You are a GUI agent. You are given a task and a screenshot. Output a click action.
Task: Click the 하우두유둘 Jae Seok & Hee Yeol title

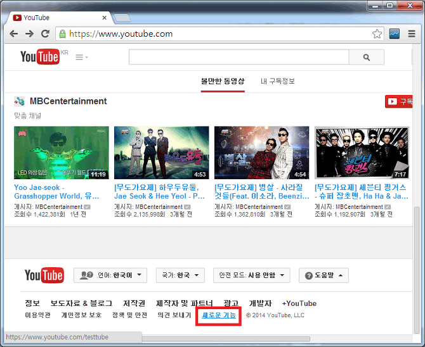159,192
